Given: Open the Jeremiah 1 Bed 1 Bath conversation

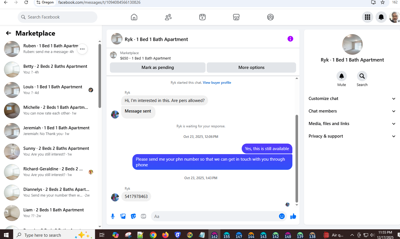Looking at the screenshot, I should [50, 131].
